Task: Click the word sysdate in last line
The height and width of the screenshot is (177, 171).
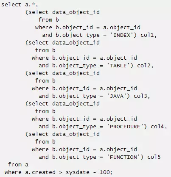Action: (x=78, y=172)
